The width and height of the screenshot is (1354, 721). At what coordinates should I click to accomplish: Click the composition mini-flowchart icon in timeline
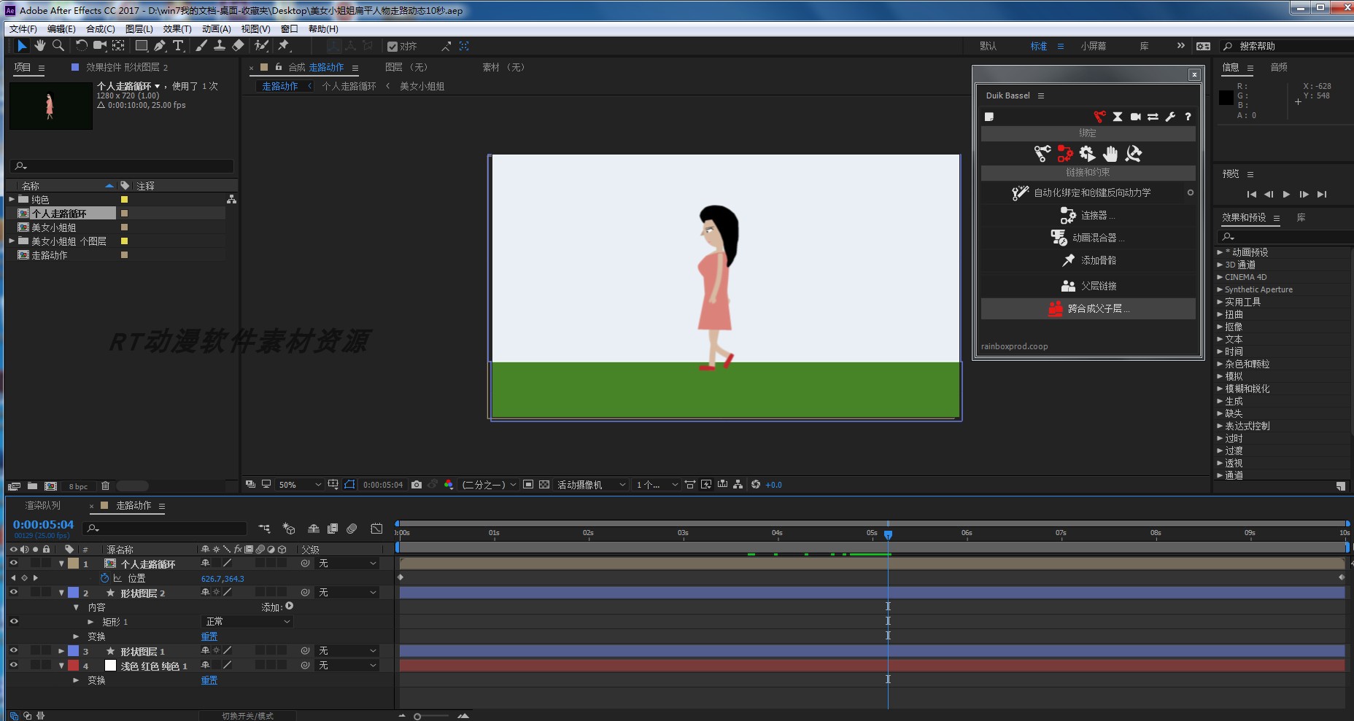[264, 529]
